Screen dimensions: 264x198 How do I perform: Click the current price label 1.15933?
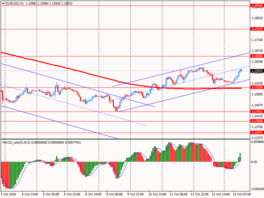point(257,71)
